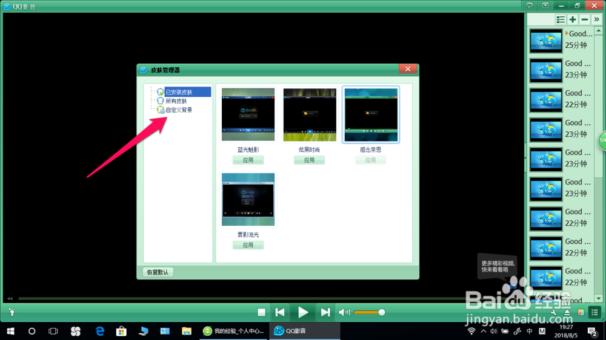The image size is (606, 340).
Task: Select the 感念亲恩 skin thumbnail
Action: 371,114
